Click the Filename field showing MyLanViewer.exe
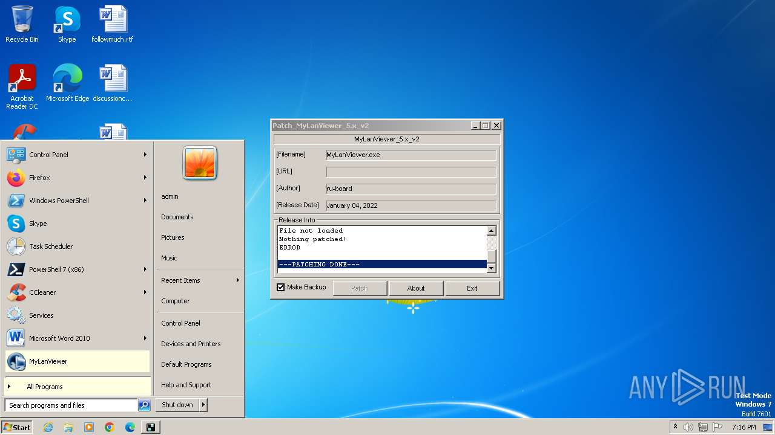Image resolution: width=775 pixels, height=435 pixels. coord(411,155)
